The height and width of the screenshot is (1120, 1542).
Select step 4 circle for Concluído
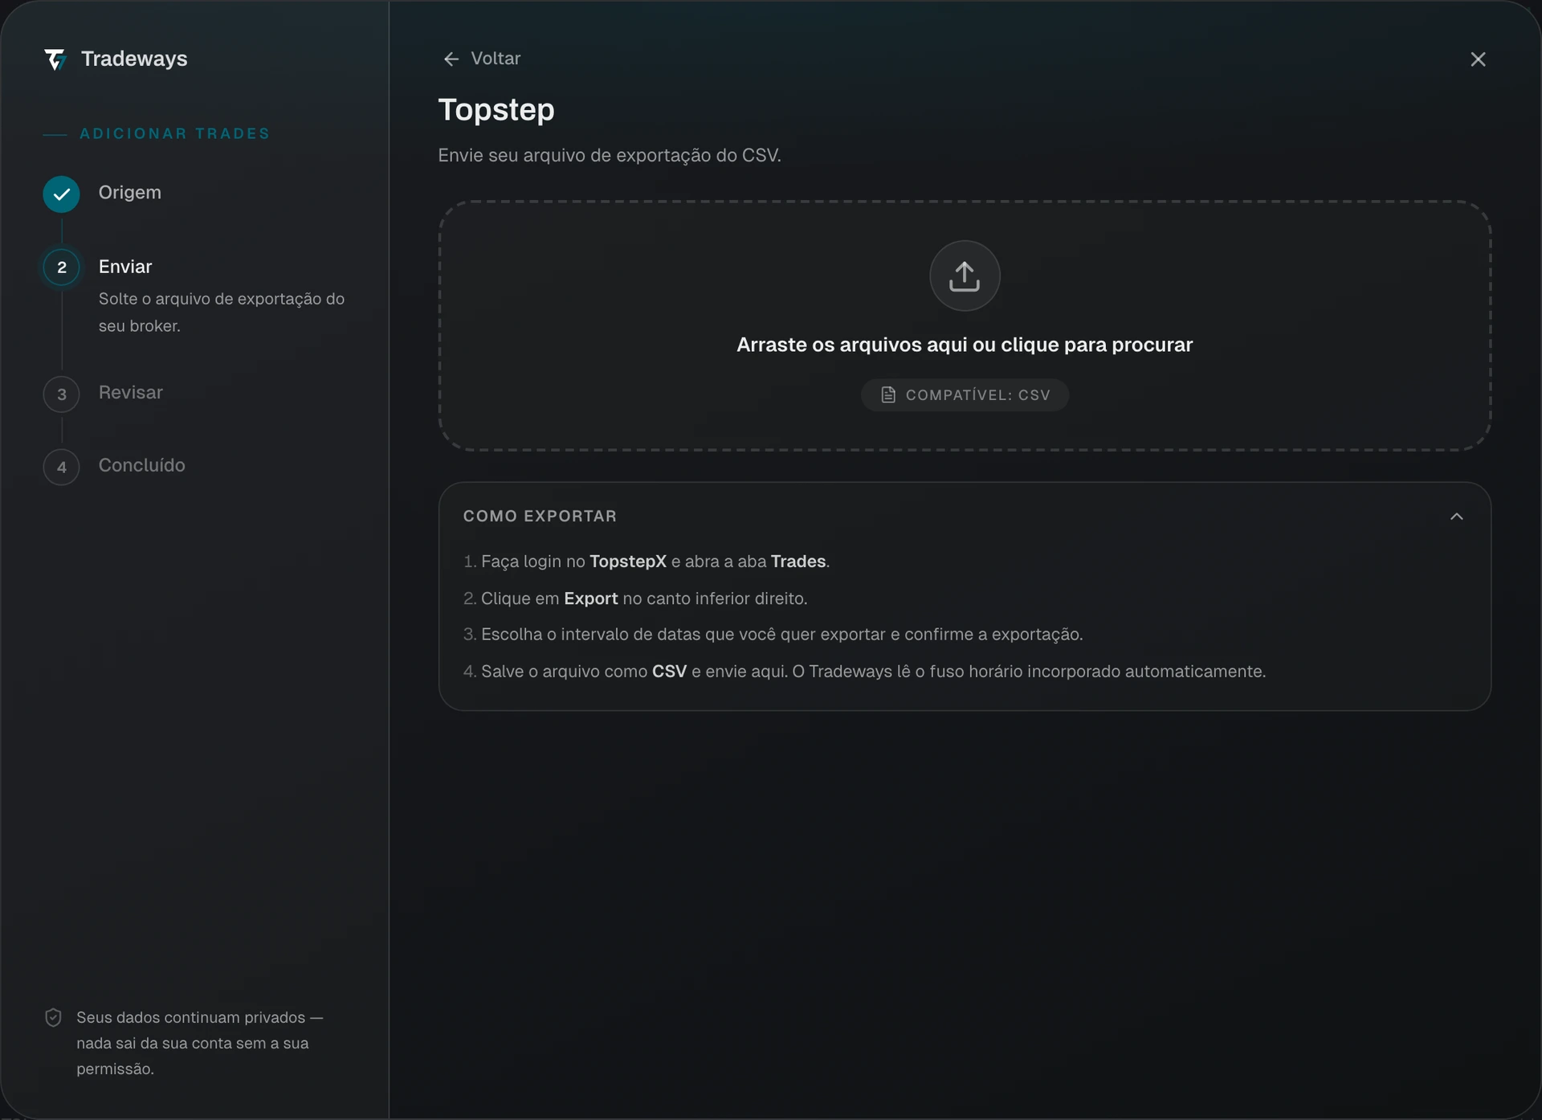click(x=62, y=468)
